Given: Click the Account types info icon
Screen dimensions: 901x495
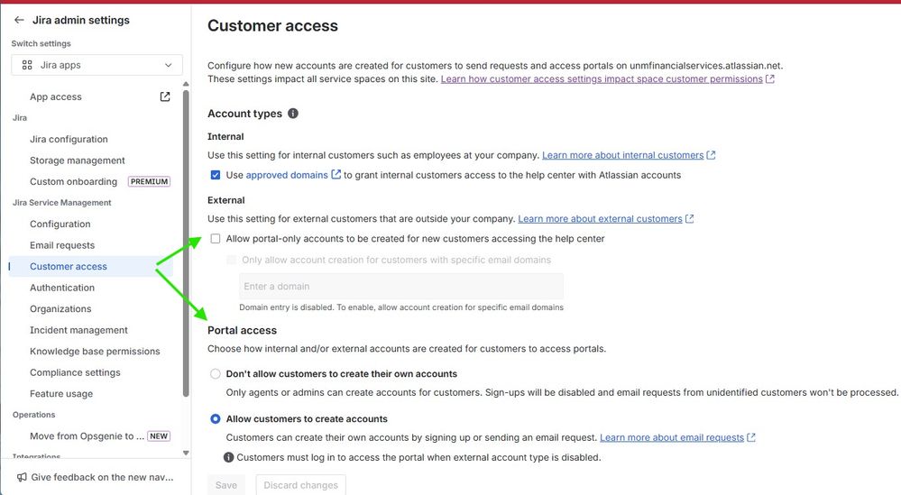Looking at the screenshot, I should tap(293, 114).
